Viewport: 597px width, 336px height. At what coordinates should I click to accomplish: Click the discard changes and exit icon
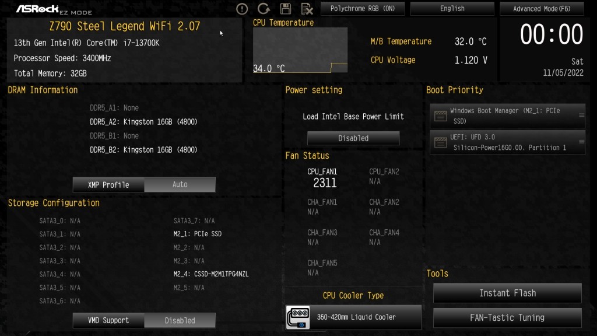[307, 9]
